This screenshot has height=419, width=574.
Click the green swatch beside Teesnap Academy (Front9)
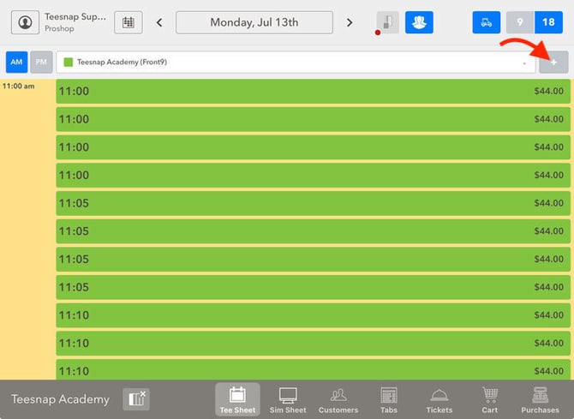click(x=68, y=63)
